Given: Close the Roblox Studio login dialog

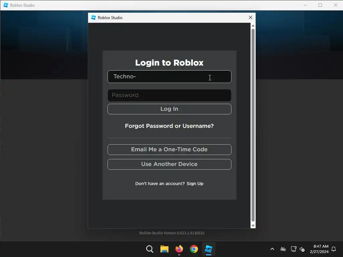Looking at the screenshot, I should [251, 17].
